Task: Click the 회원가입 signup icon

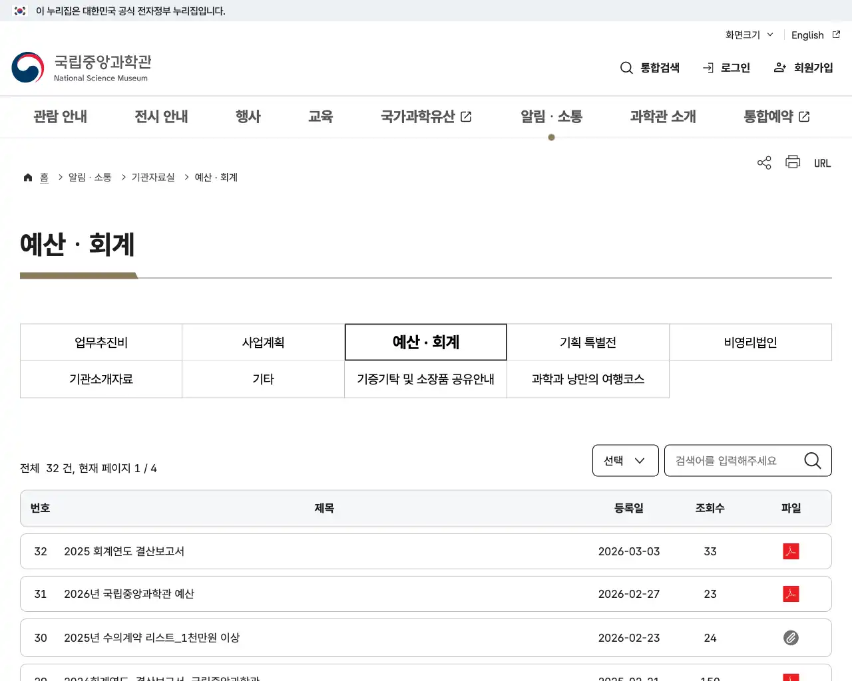Action: pyautogui.click(x=779, y=67)
